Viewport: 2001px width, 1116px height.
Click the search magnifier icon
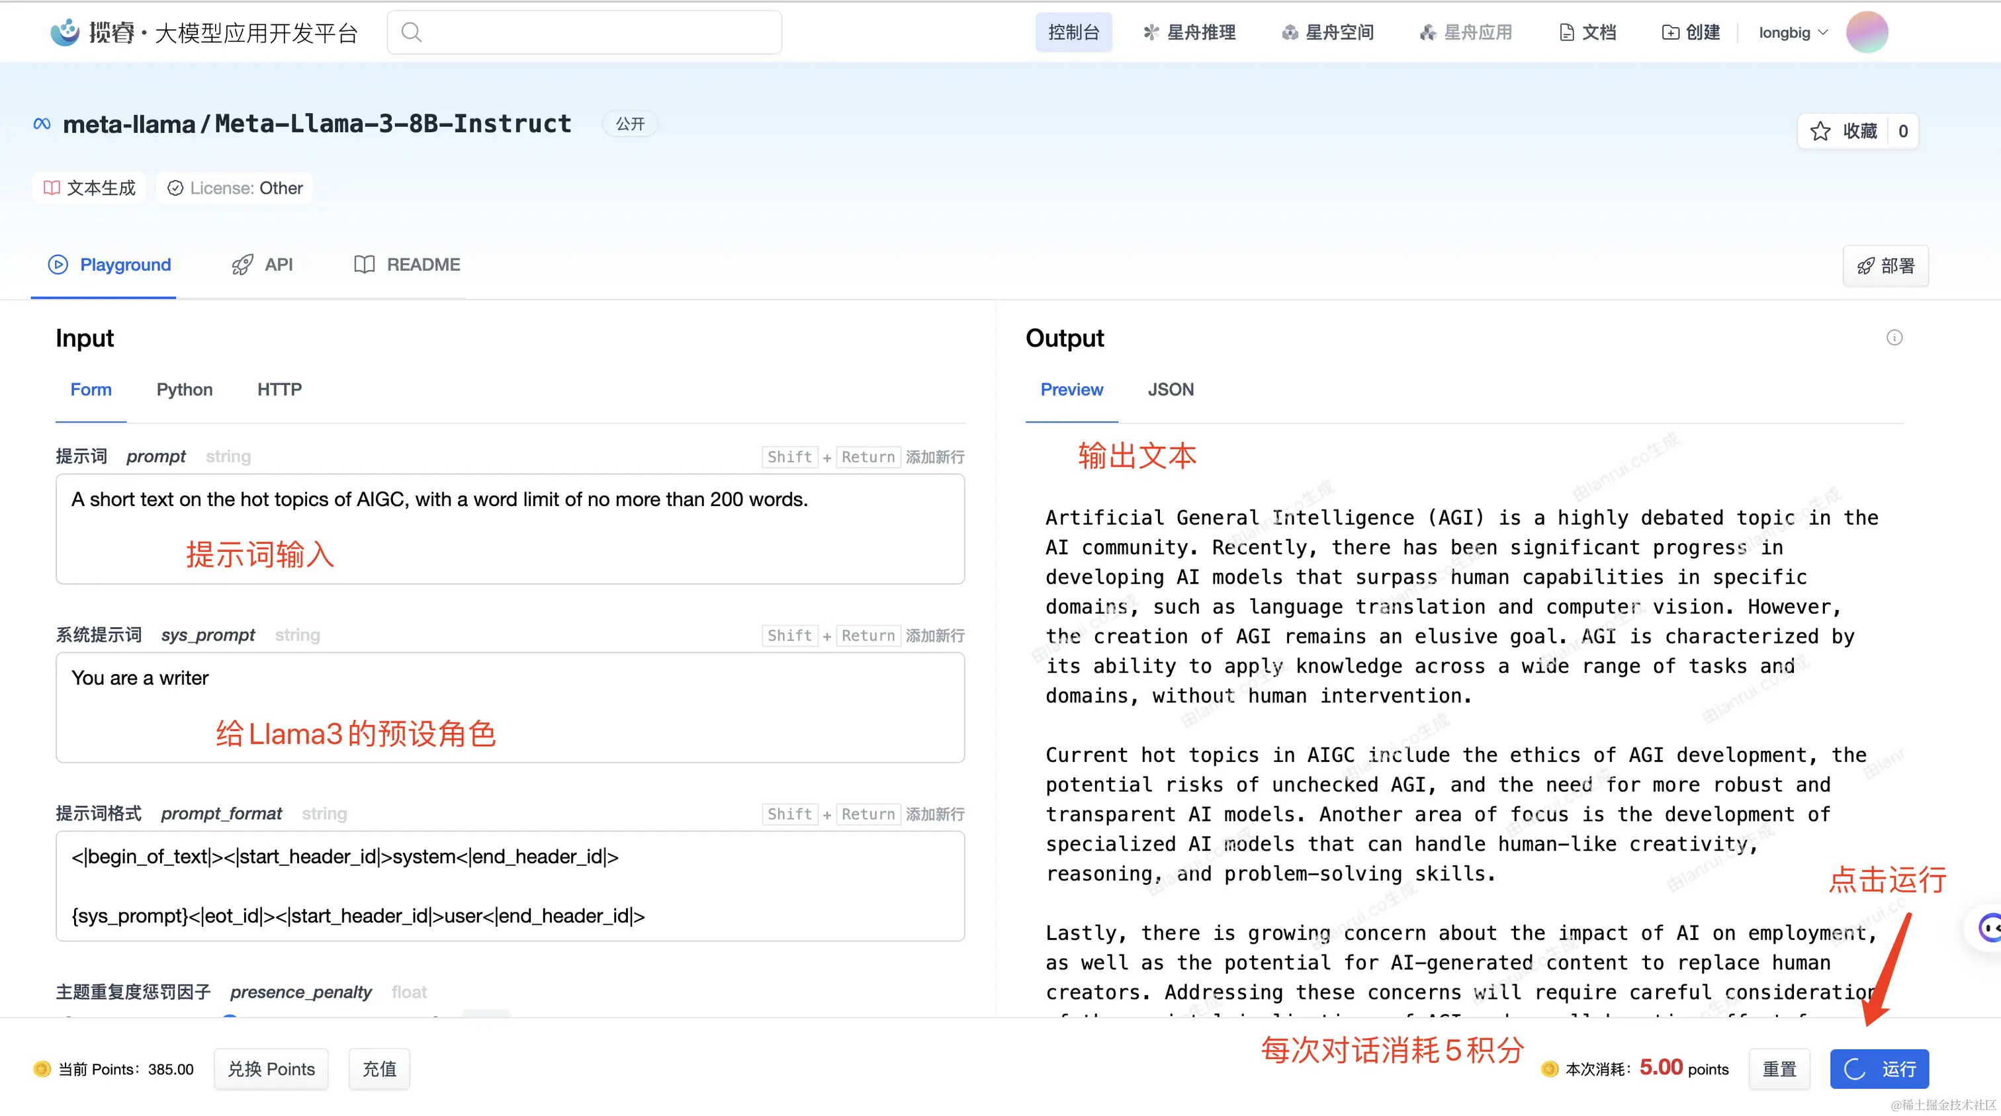411,32
